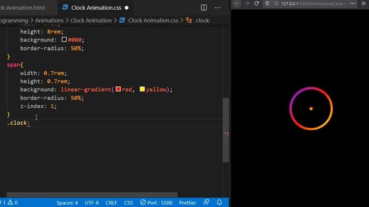Open the Animations breadcrumb folder
This screenshot has height=207, width=369.
click(x=49, y=21)
